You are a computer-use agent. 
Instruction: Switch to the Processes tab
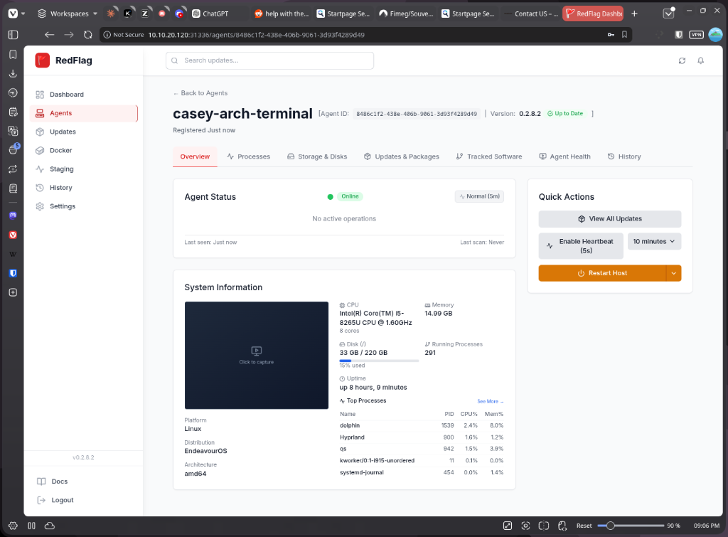(248, 156)
